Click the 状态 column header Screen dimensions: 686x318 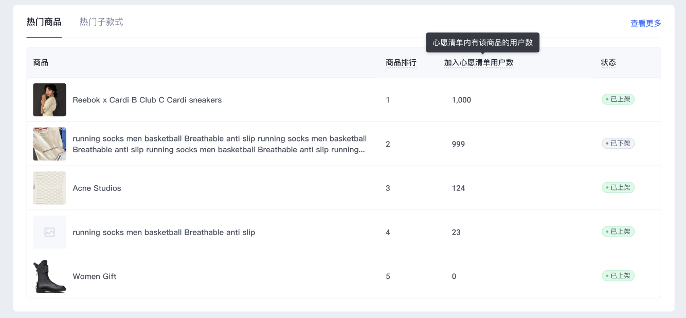[x=608, y=63]
